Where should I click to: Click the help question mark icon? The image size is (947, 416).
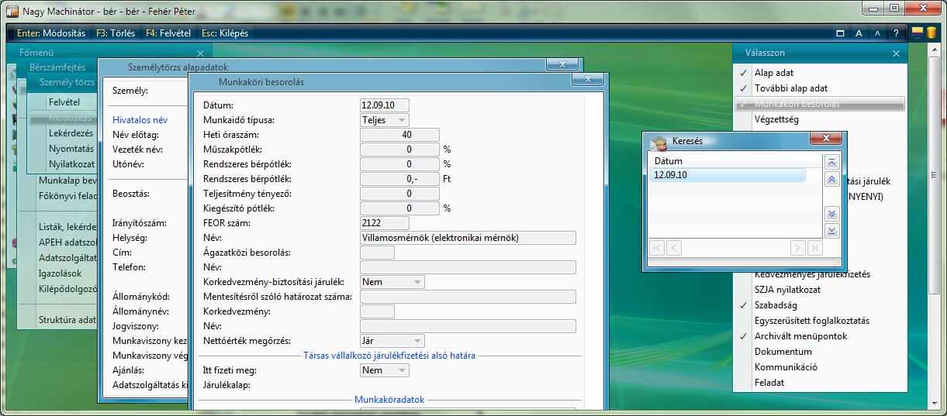896,33
